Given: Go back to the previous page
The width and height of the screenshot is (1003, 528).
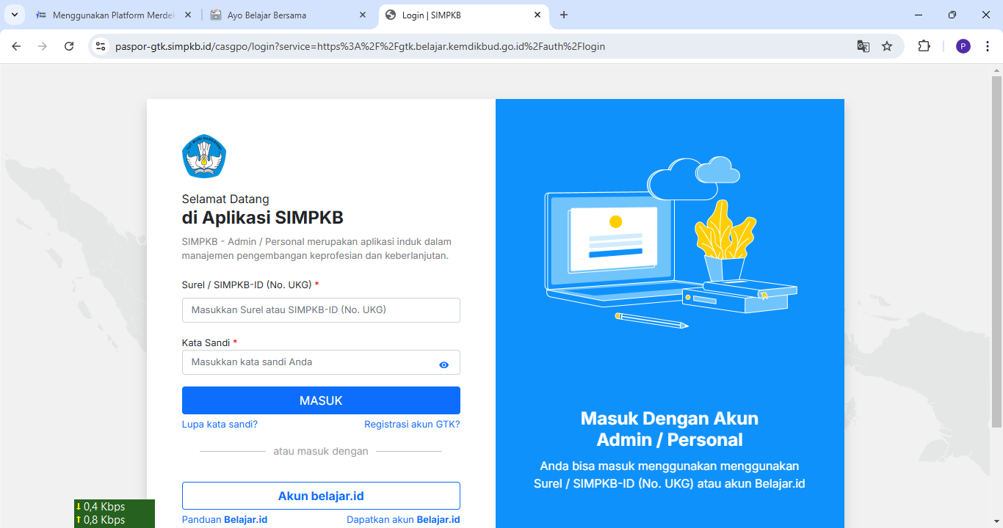Looking at the screenshot, I should [x=16, y=46].
